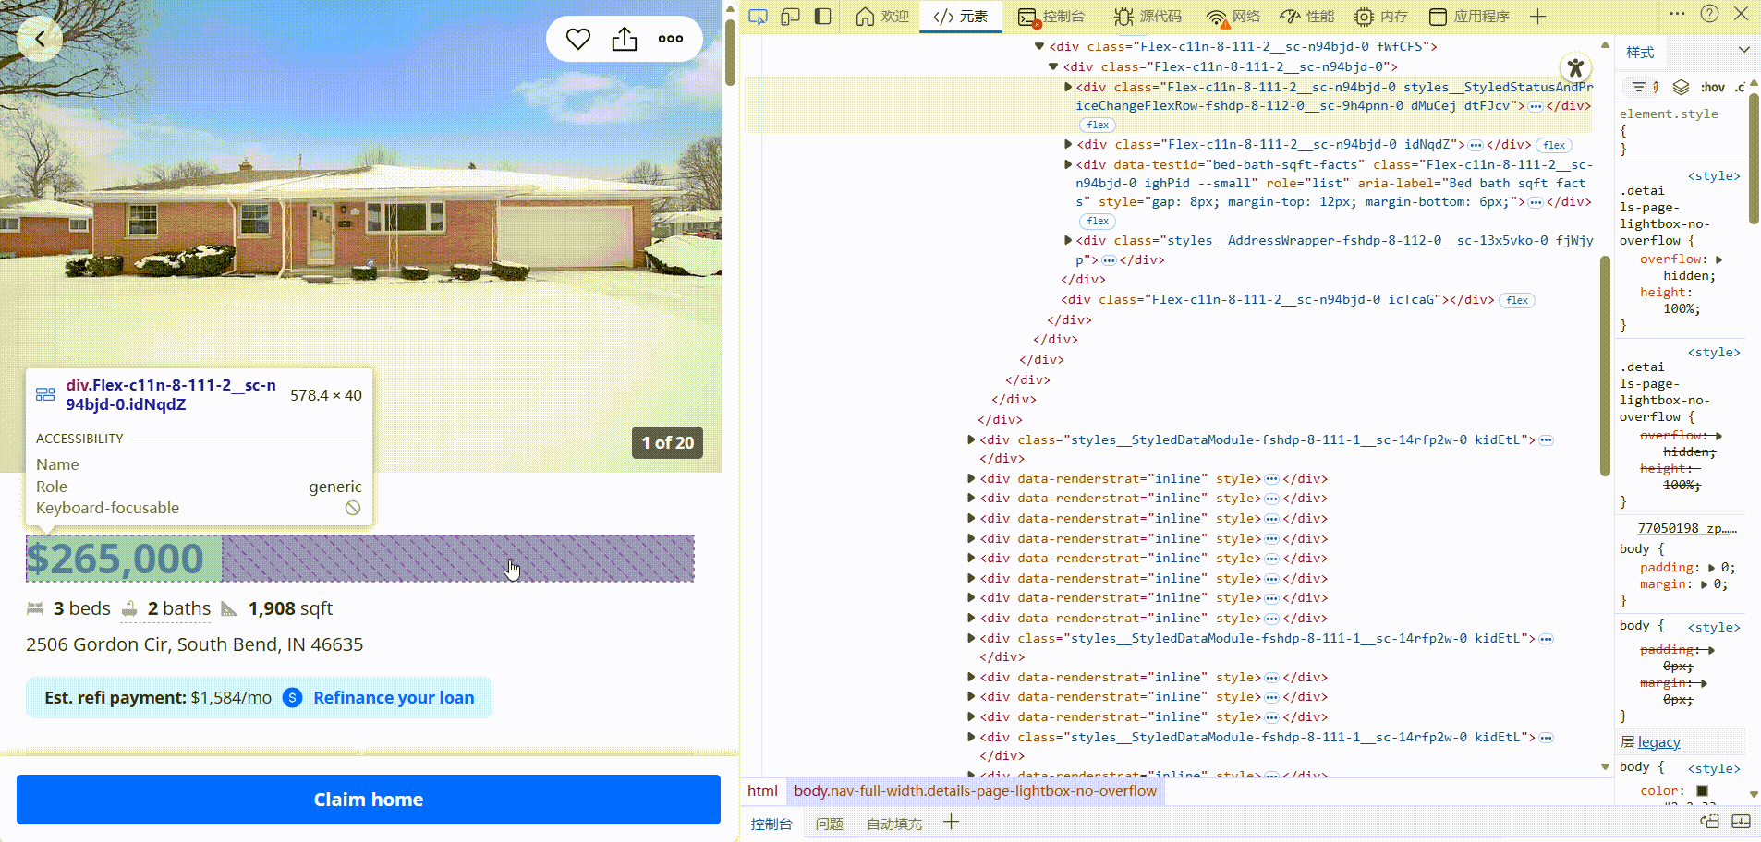Open the 内存 (Memory) tab
1761x842 pixels.
[x=1381, y=17]
